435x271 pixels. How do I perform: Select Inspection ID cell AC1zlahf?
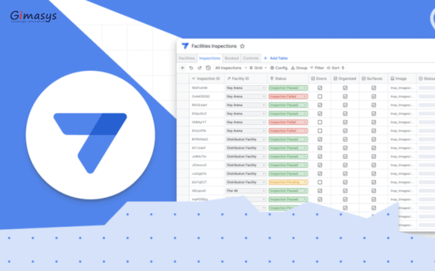coord(199,148)
